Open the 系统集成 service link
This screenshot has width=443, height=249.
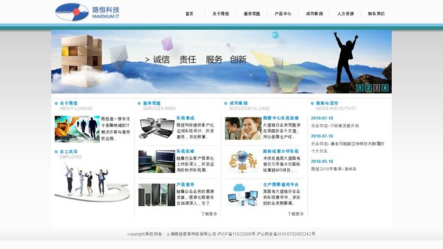coord(186,118)
